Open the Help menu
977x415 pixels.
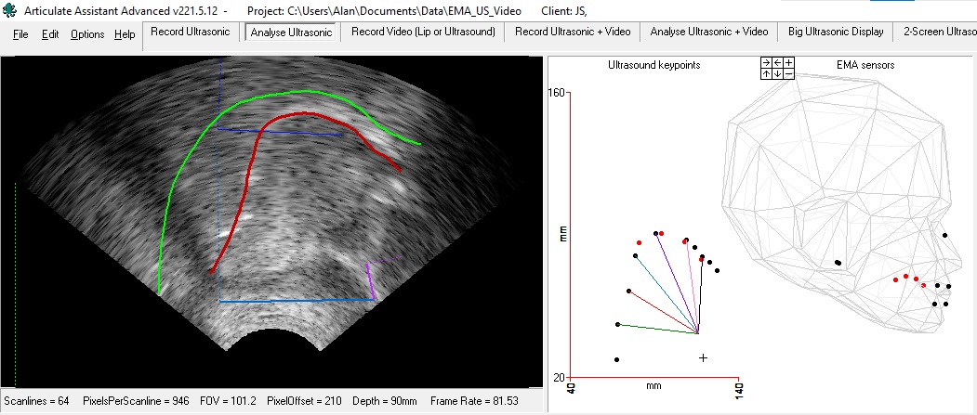point(125,34)
